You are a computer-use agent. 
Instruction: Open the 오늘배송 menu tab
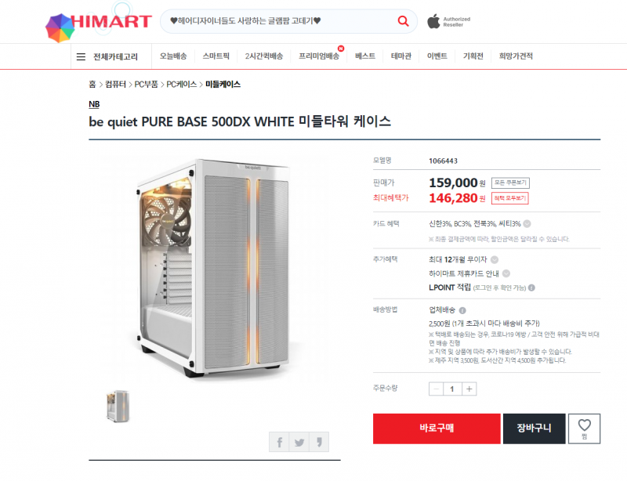(173, 56)
